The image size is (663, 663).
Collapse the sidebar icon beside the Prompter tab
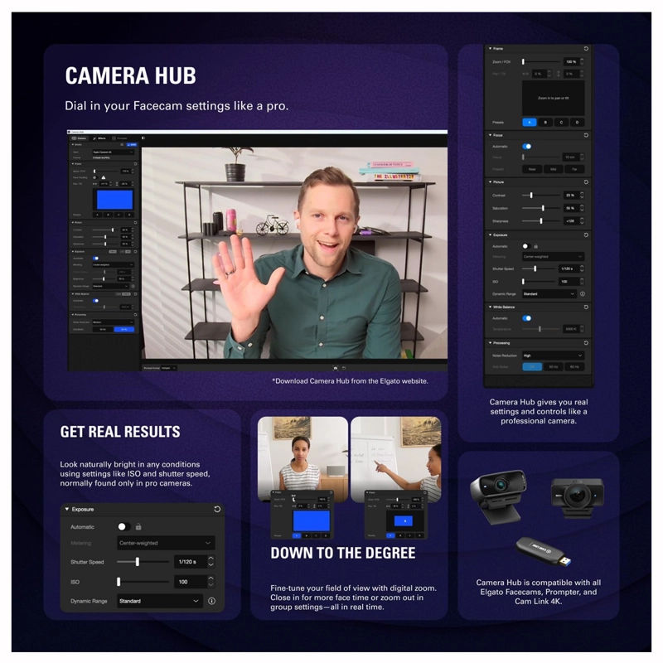(x=143, y=138)
